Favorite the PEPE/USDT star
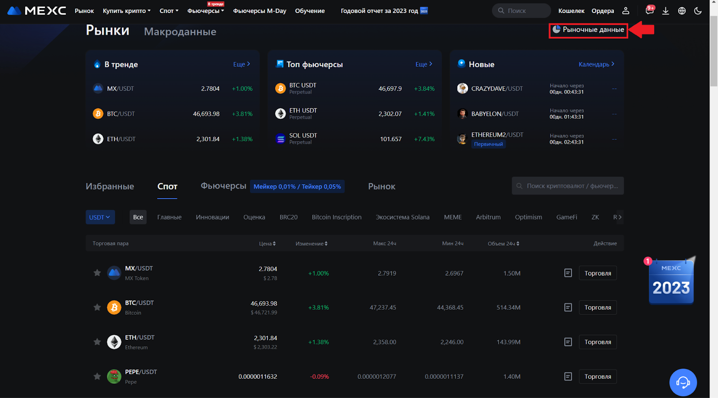Viewport: 718px width, 398px height. pos(97,376)
